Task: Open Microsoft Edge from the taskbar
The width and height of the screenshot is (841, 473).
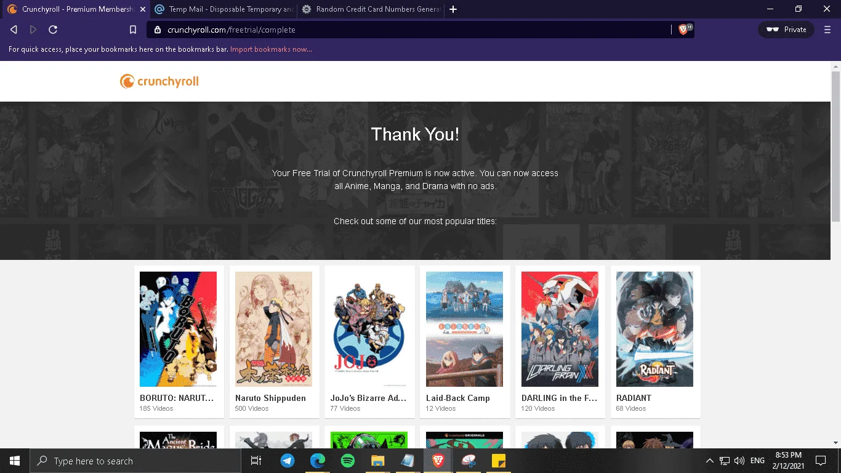Action: click(317, 461)
